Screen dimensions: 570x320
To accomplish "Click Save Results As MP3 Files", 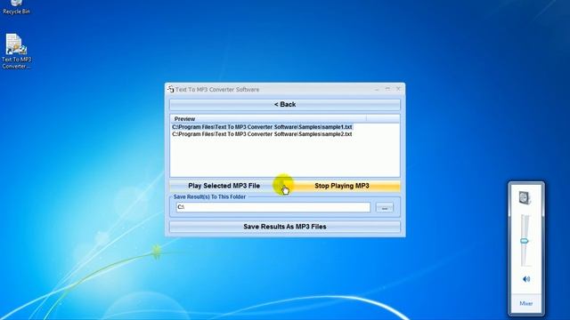I will click(285, 227).
